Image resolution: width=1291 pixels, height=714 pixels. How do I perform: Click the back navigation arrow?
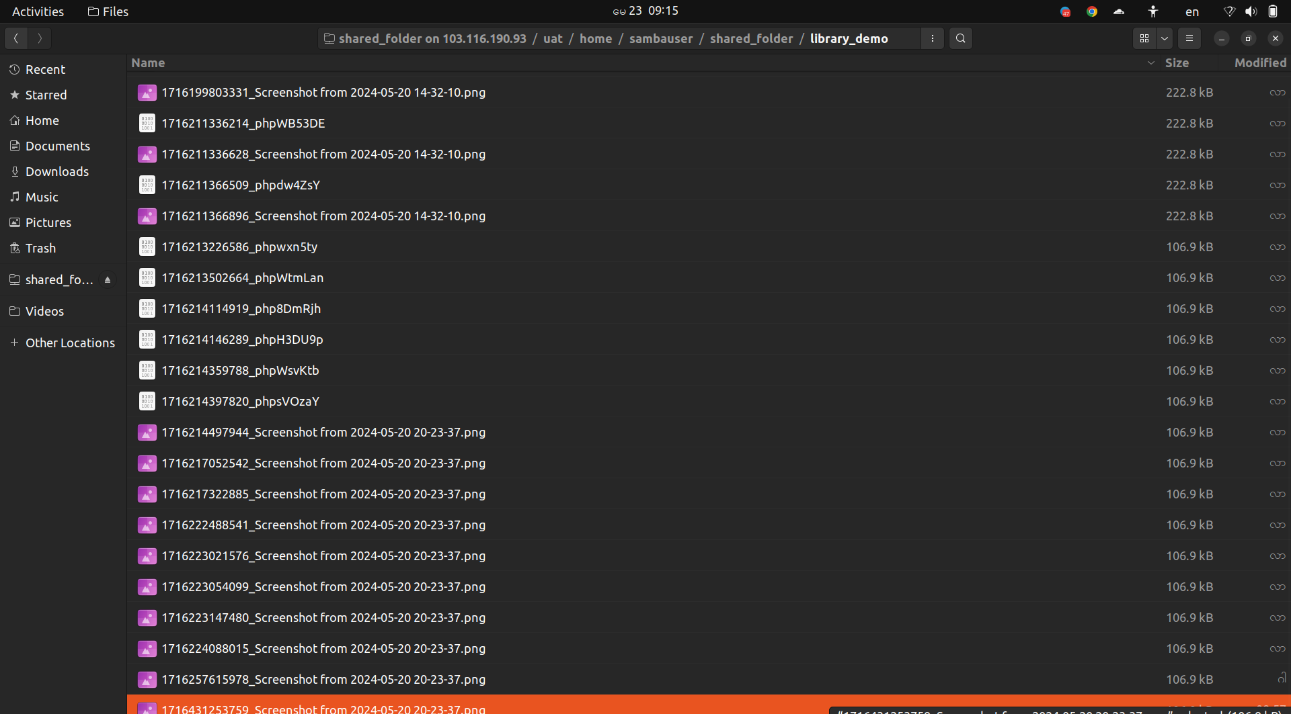(16, 38)
